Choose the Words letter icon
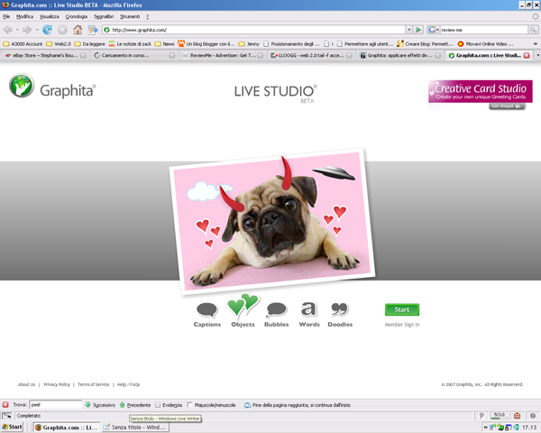The width and height of the screenshot is (541, 433). [x=308, y=309]
